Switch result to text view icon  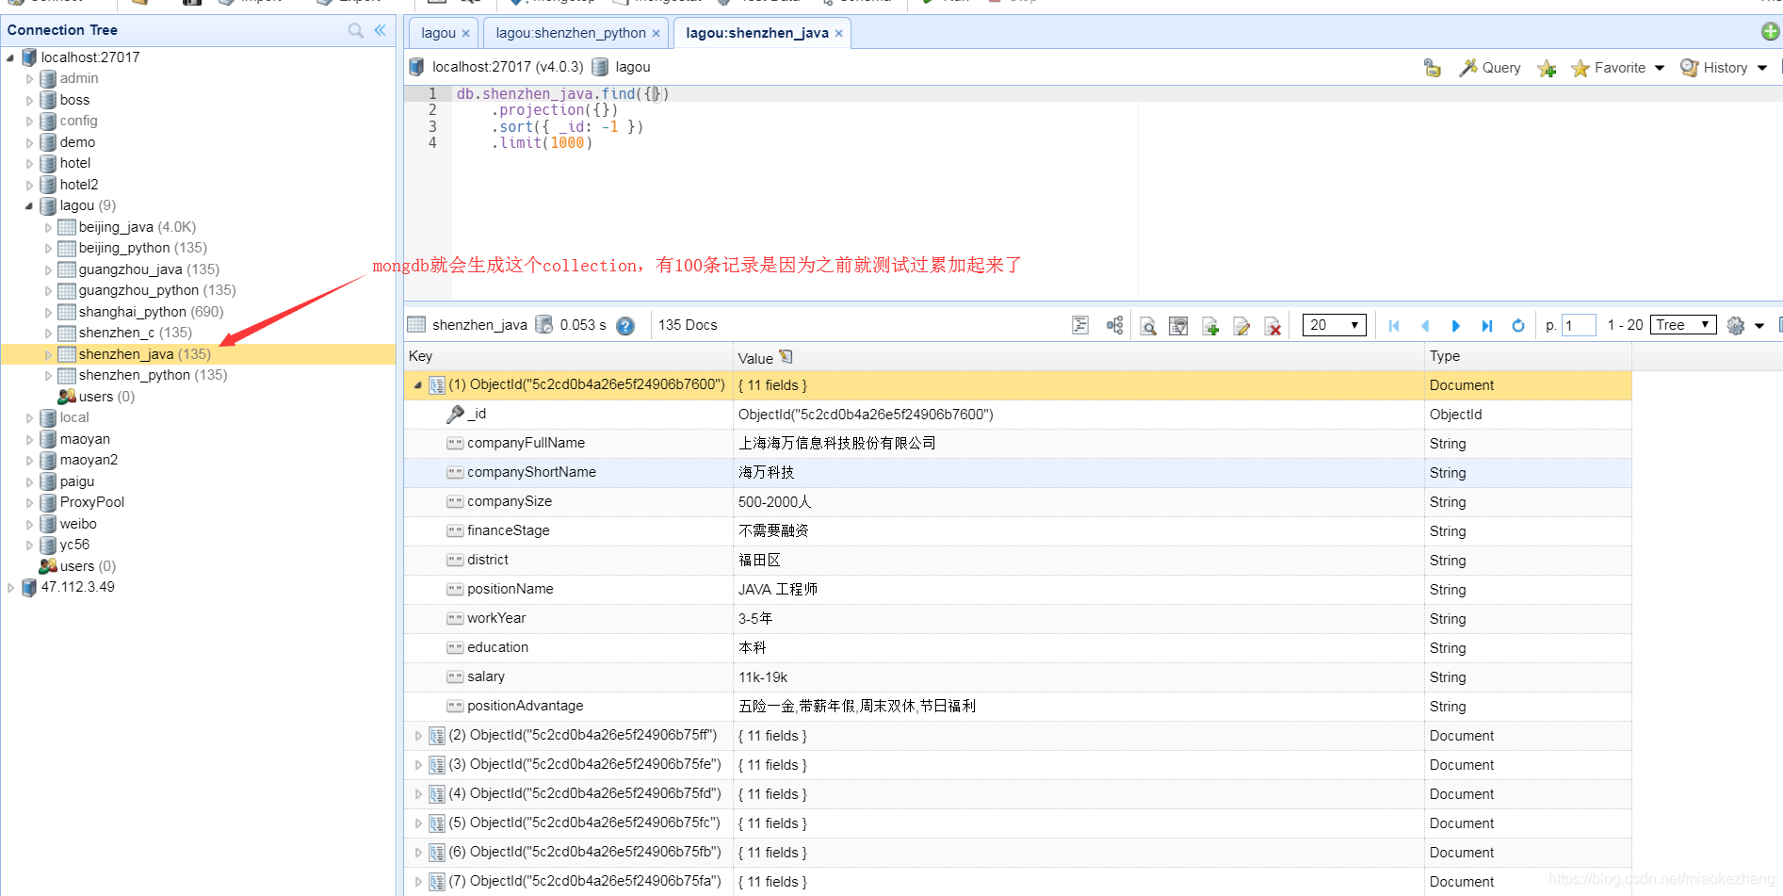coord(1080,325)
